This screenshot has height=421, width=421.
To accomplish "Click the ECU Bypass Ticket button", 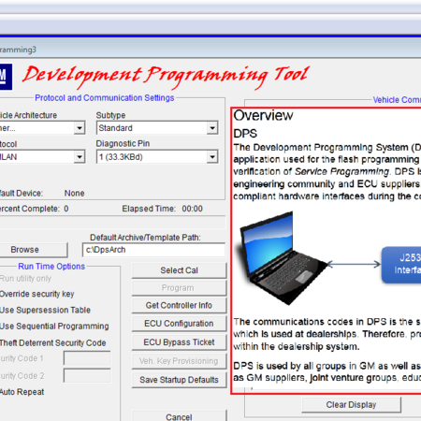I will pos(179,342).
